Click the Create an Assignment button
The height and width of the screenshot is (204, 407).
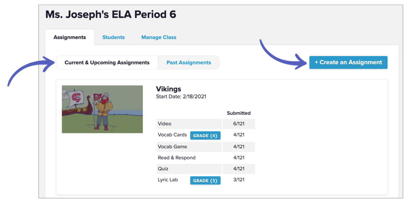[x=348, y=62]
